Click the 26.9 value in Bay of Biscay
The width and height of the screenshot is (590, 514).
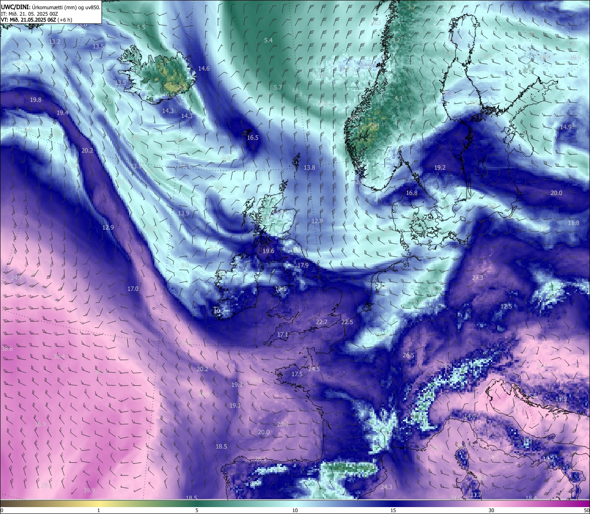283,424
